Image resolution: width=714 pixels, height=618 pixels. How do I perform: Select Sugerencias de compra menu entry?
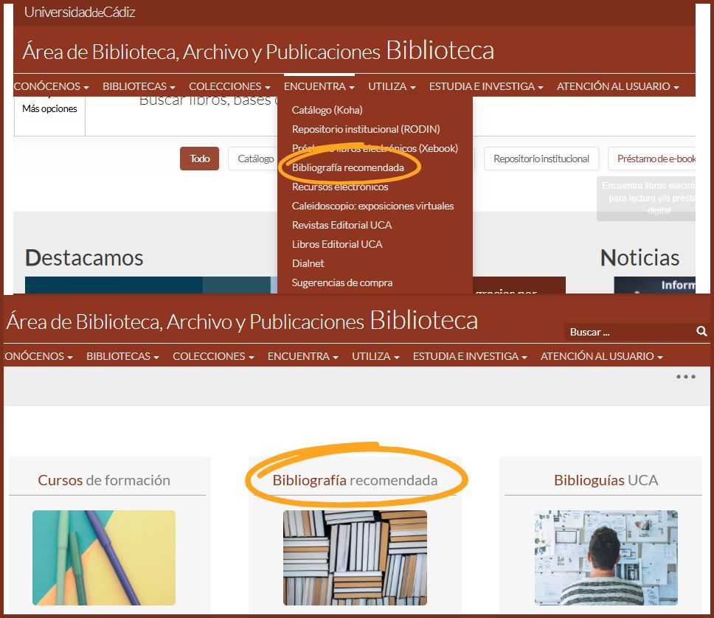342,282
